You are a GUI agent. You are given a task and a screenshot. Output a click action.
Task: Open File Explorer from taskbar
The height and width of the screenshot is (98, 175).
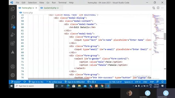[79, 86]
